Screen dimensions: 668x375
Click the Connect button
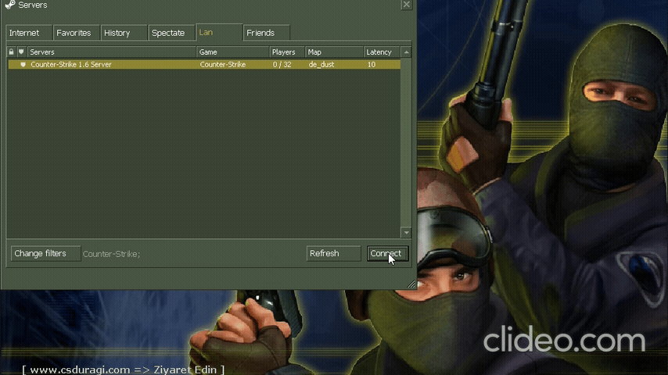(x=387, y=253)
